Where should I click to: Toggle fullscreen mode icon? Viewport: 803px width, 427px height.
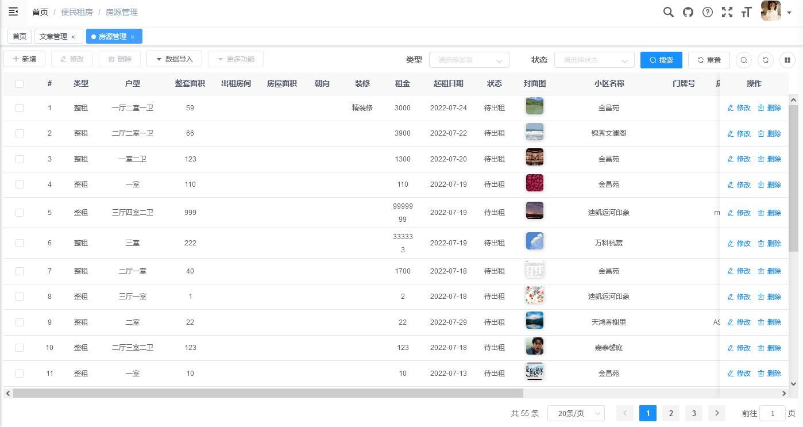tap(727, 12)
